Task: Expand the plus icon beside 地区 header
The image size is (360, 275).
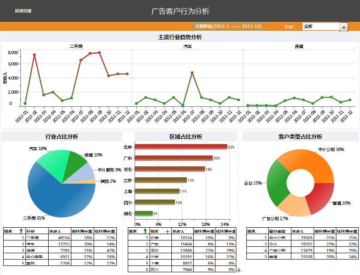Action: [167, 231]
